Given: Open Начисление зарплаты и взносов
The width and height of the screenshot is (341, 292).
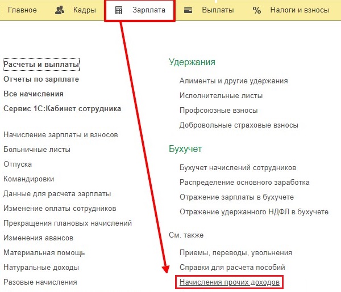Looking at the screenshot, I should (x=61, y=135).
